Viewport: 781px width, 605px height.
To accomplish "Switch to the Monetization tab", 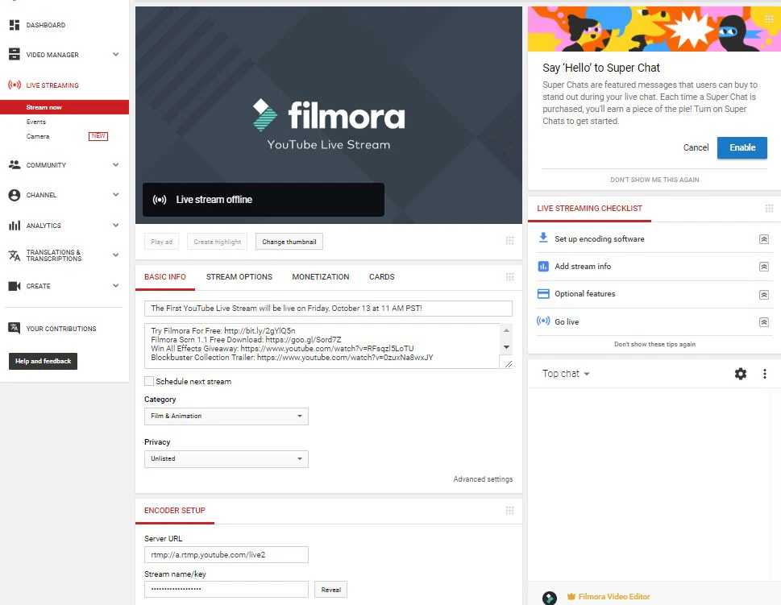I will coord(321,277).
